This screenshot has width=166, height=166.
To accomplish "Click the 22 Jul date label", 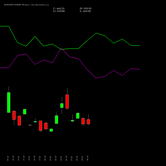I will (x=55, y=158).
